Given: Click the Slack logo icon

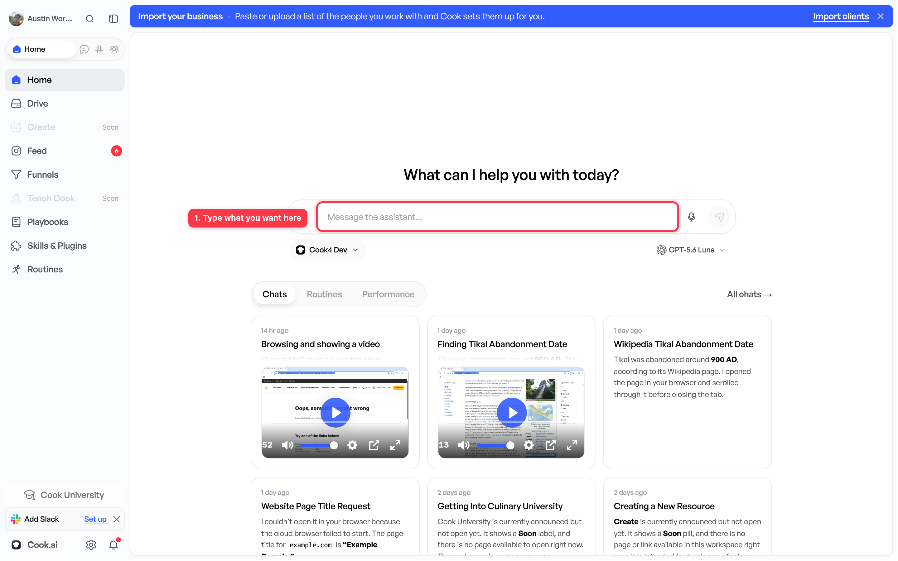Looking at the screenshot, I should coord(16,519).
